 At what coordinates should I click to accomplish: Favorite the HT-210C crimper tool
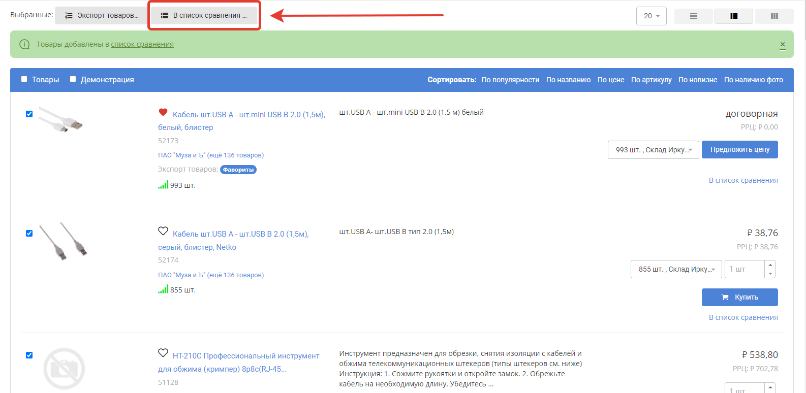coord(163,353)
